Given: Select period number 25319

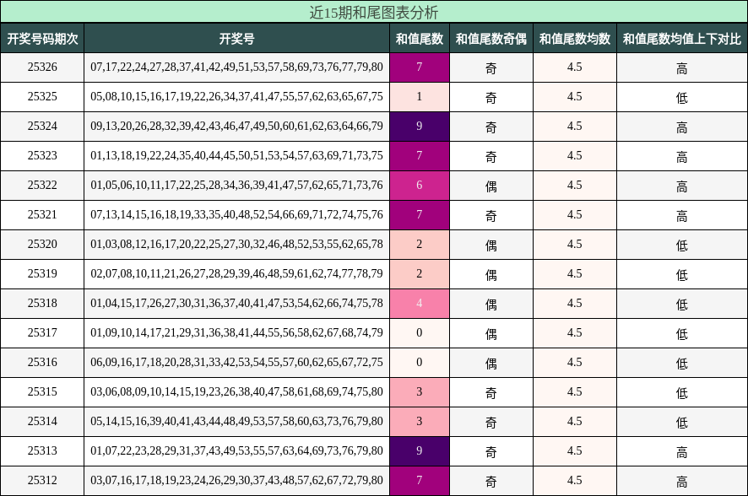Looking at the screenshot, I should 43,273.
